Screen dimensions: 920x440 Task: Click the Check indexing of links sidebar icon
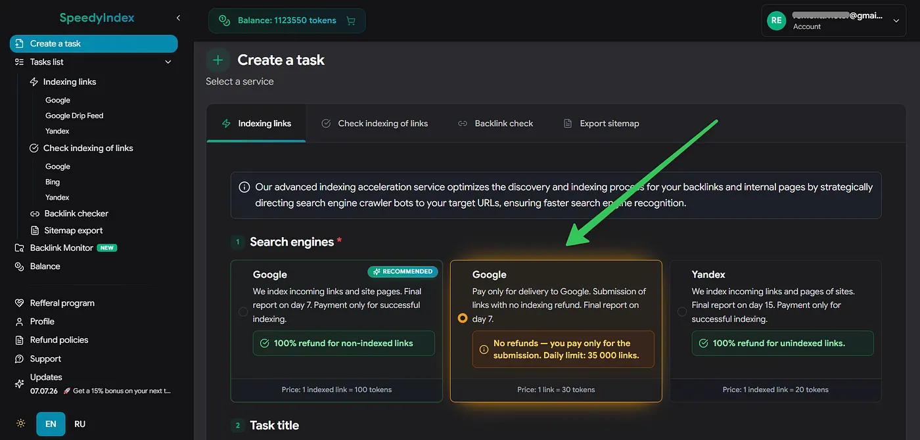[x=34, y=148]
